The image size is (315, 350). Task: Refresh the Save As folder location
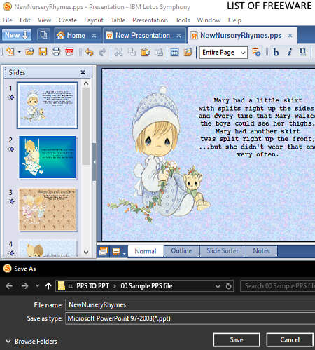[x=229, y=286]
